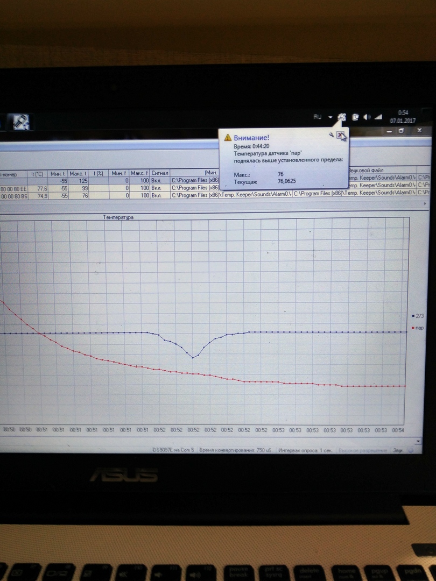Click the tray icon left of the volume icon

pyautogui.click(x=355, y=117)
